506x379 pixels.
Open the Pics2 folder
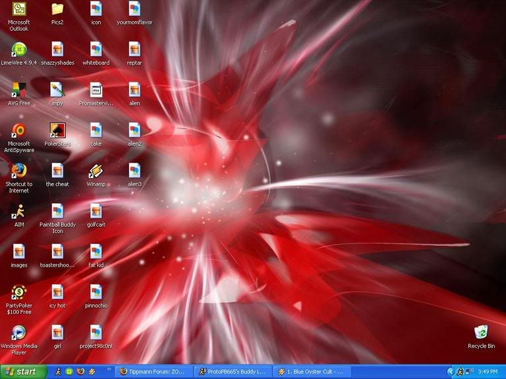point(57,10)
